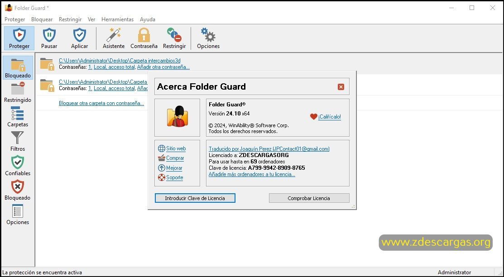Open the Bloquear menu

[x=42, y=19]
